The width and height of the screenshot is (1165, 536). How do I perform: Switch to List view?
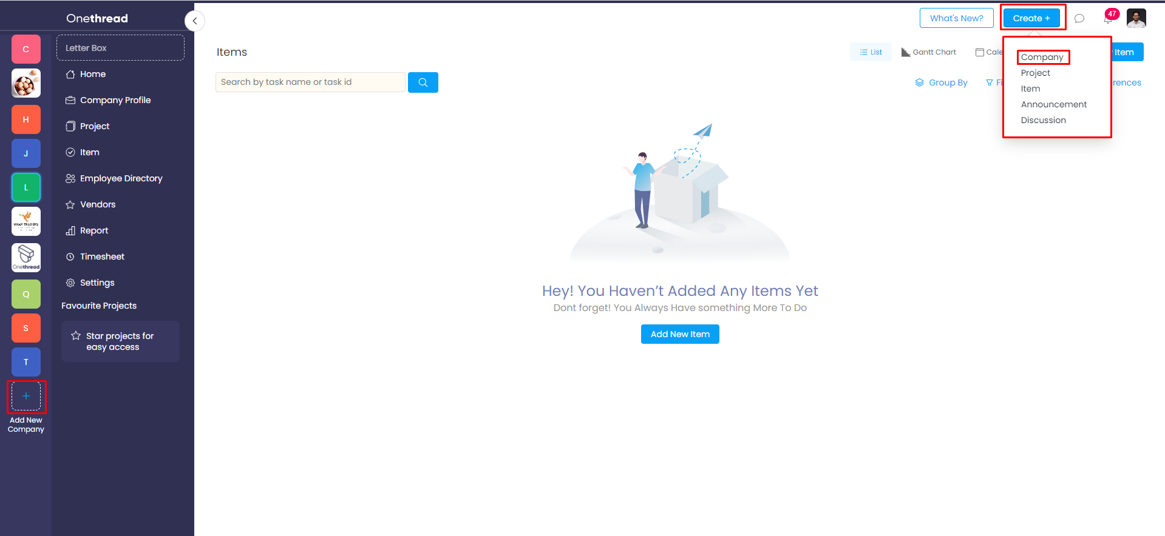[x=871, y=52]
